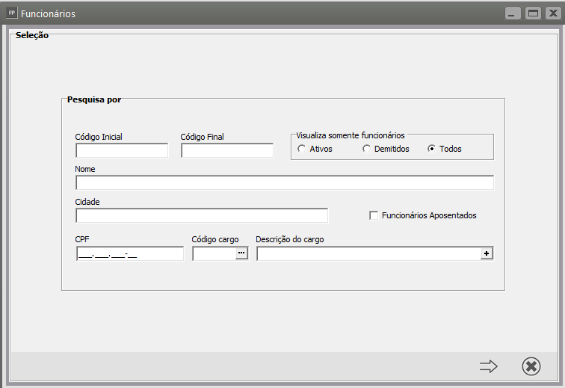The height and width of the screenshot is (388, 565).
Task: Select the Todos radio option
Action: pos(431,149)
